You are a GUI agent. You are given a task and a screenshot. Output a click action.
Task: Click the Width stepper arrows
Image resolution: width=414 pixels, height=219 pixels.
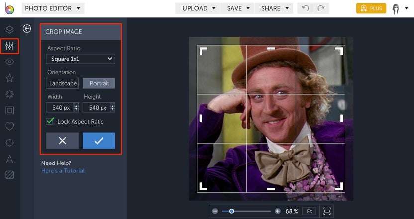click(x=76, y=107)
